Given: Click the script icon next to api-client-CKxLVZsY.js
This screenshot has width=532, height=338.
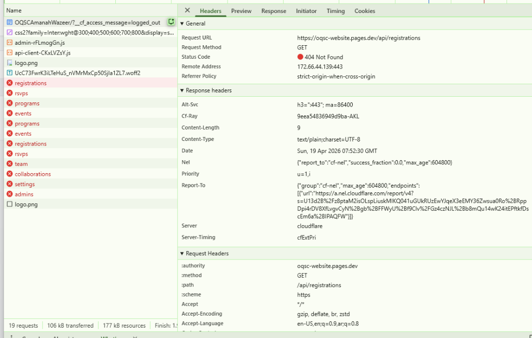Looking at the screenshot, I should [9, 53].
